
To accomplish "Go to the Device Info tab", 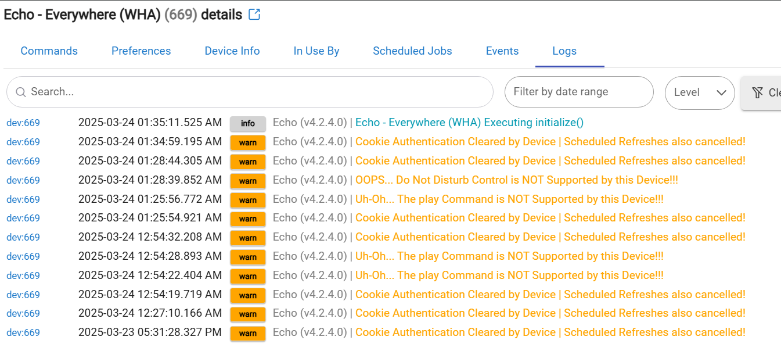I will [x=232, y=51].
